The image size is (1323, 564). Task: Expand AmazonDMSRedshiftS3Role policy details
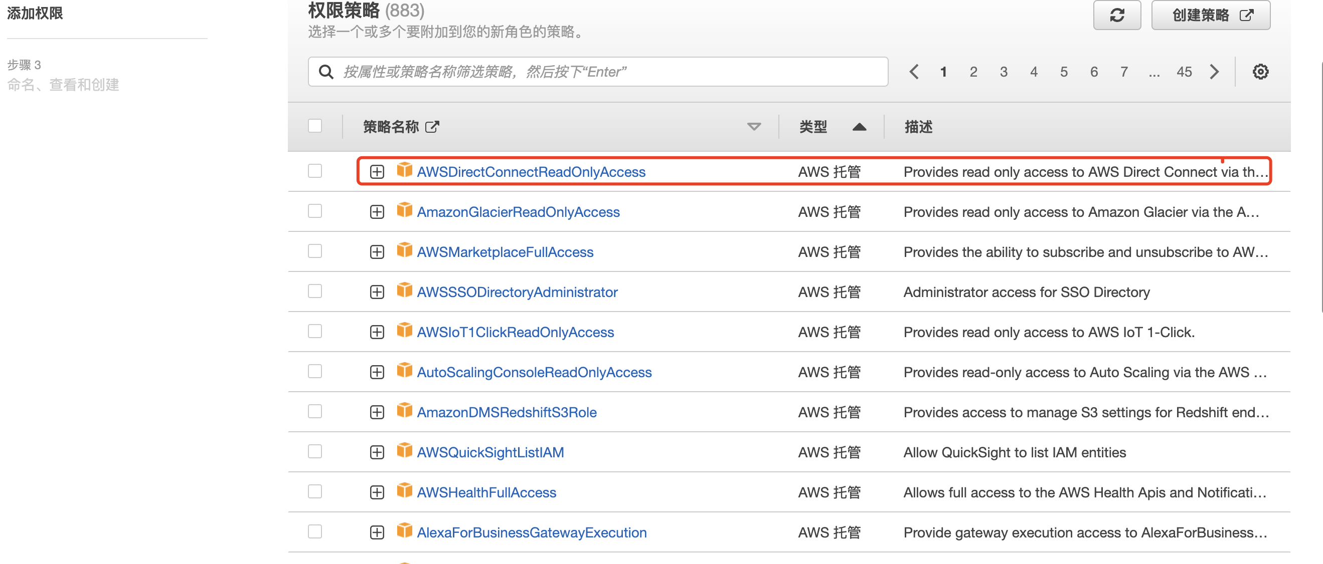pyautogui.click(x=377, y=412)
